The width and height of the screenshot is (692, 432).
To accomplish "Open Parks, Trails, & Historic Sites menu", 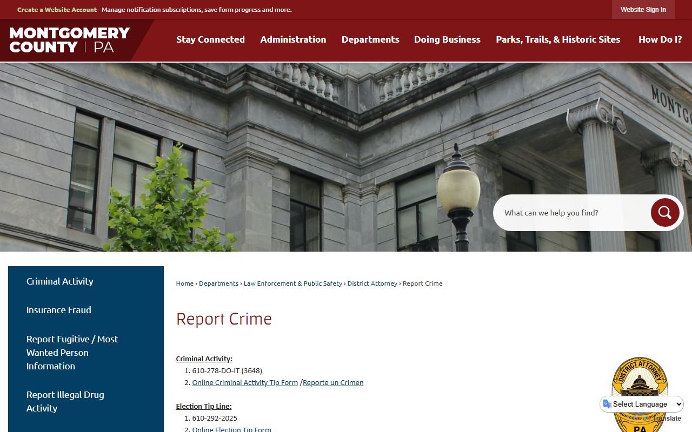I will click(x=558, y=39).
